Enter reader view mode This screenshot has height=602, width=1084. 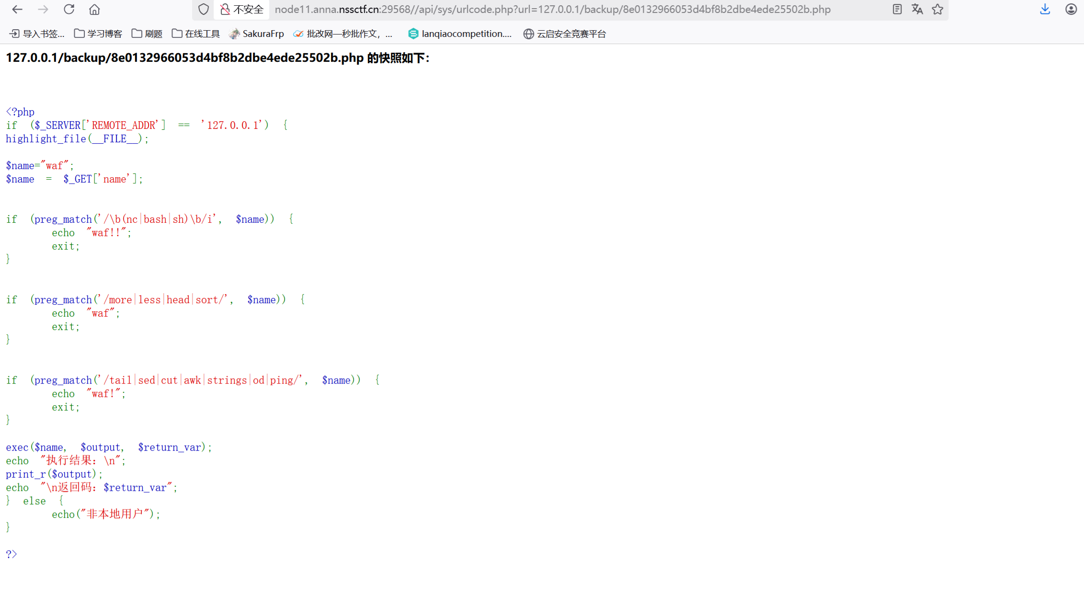[x=897, y=9]
